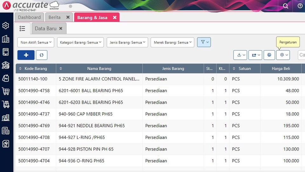
Task: Open 944-936 O-RING PH65 item
Action: coord(82,161)
